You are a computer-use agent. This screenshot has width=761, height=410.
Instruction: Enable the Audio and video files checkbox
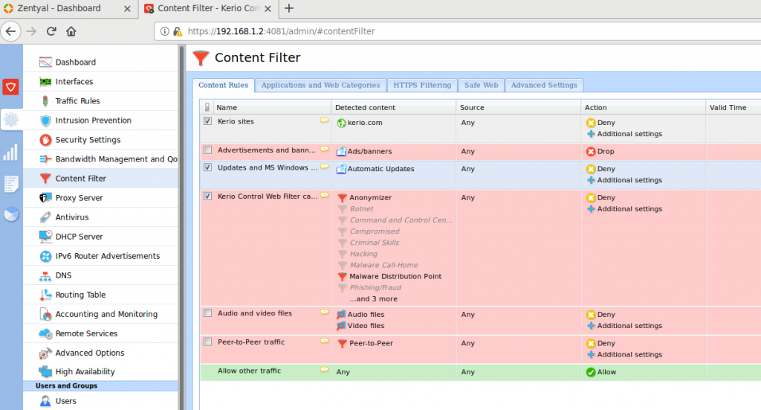coord(208,313)
